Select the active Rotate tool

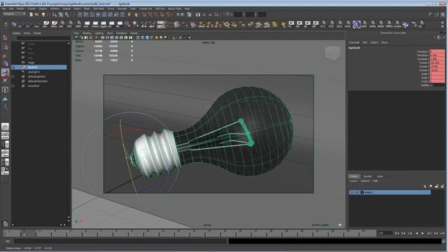coord(5,73)
